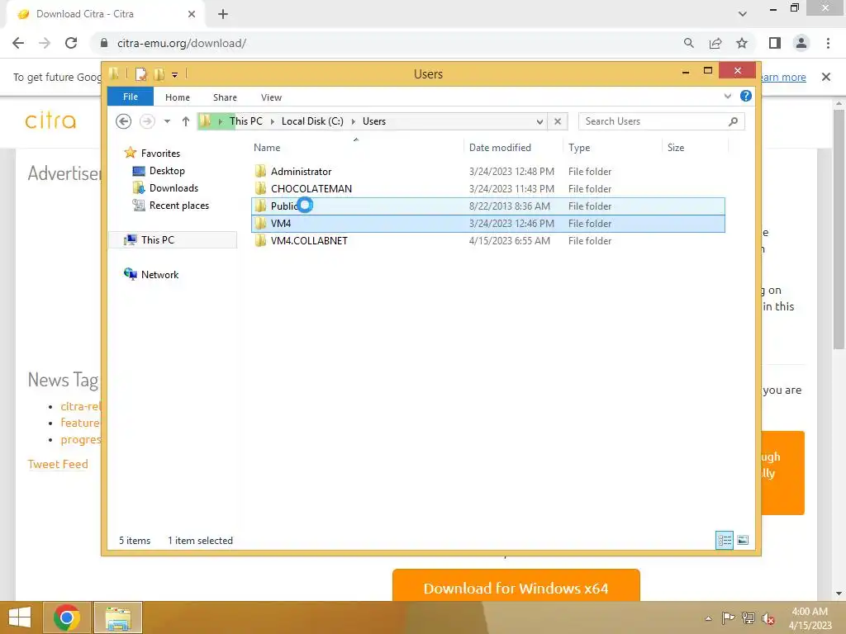Click File Explorer icon on taskbar
The height and width of the screenshot is (634, 846).
(118, 617)
